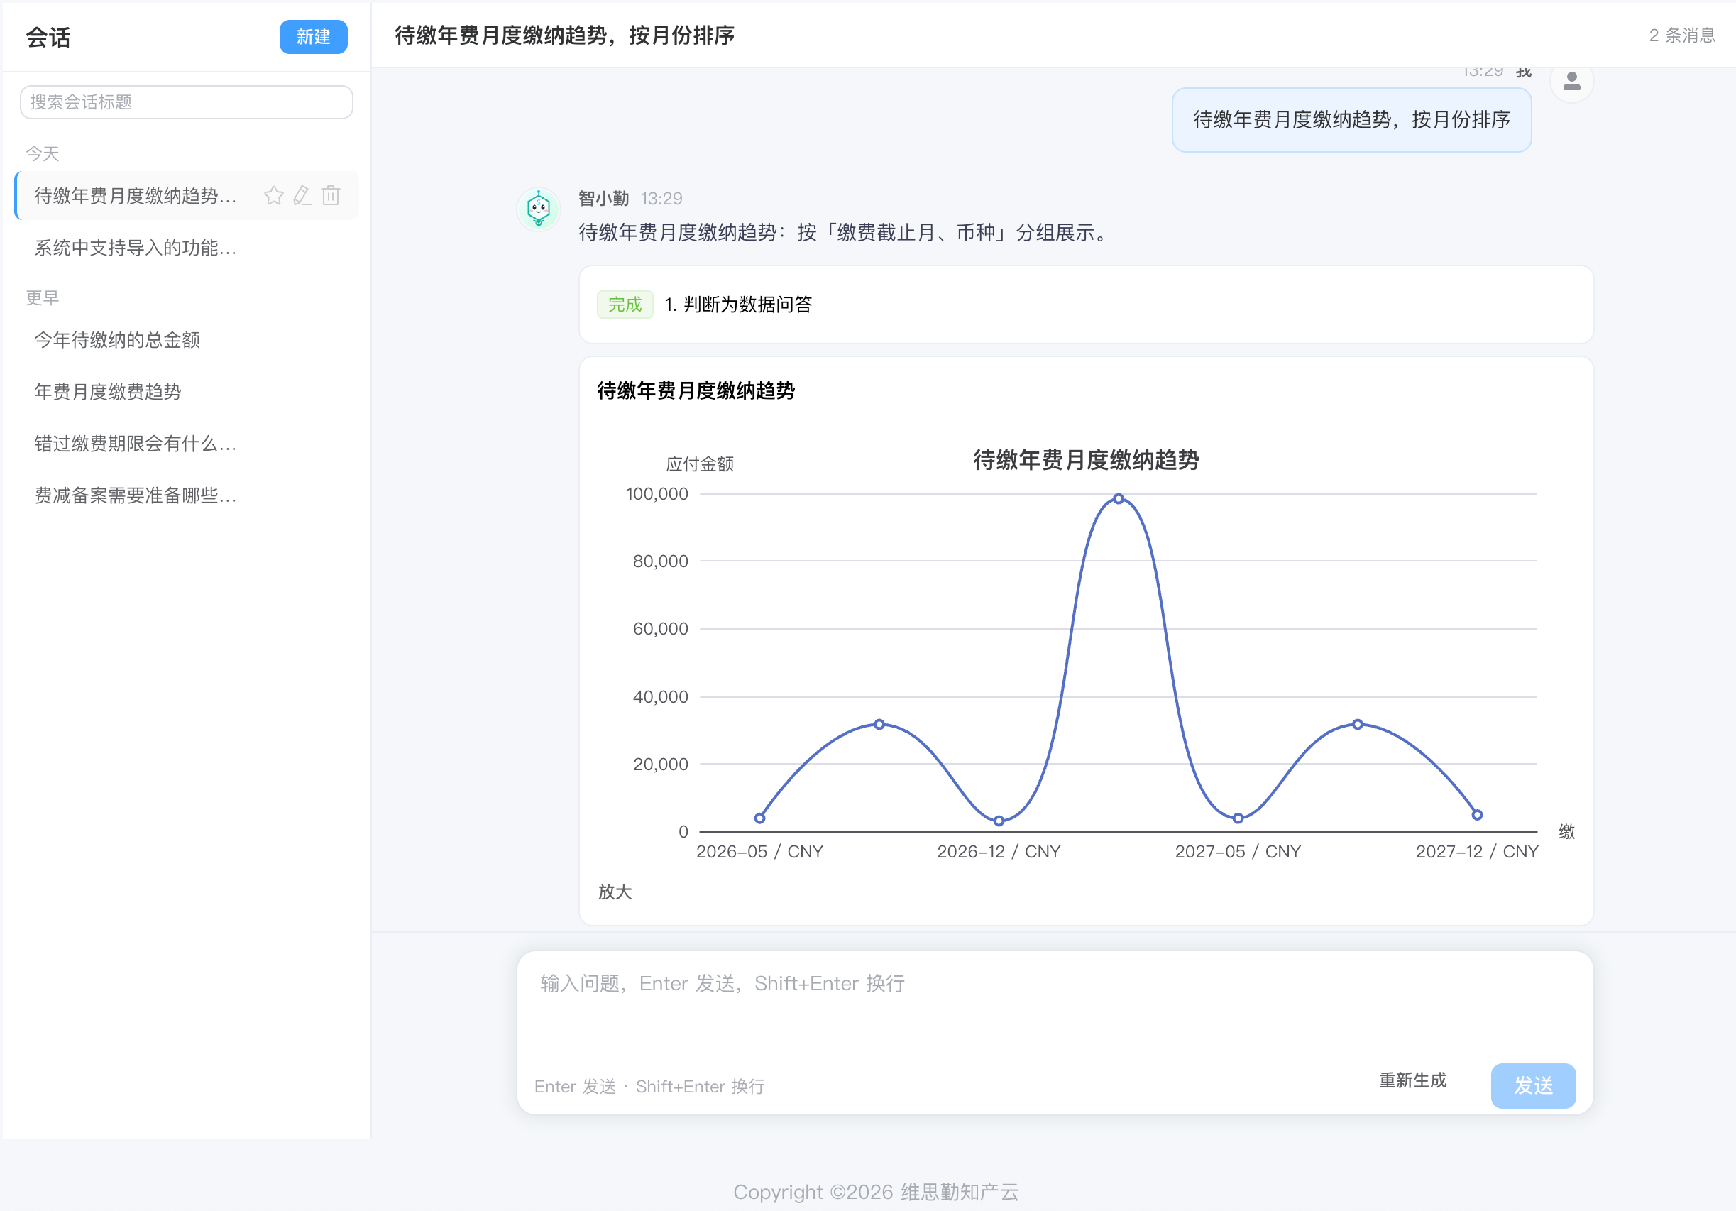Click the 2 条消息 message count
This screenshot has height=1211, width=1736.
click(1682, 35)
